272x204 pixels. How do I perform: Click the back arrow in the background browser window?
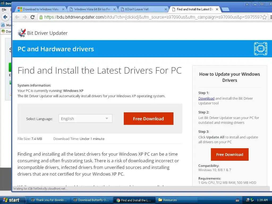5,17
